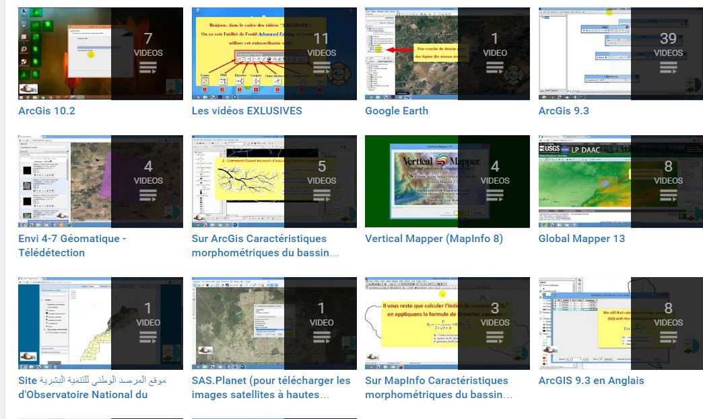Open the ArcGis 10.2 title link
This screenshot has height=419, width=703.
pos(46,111)
